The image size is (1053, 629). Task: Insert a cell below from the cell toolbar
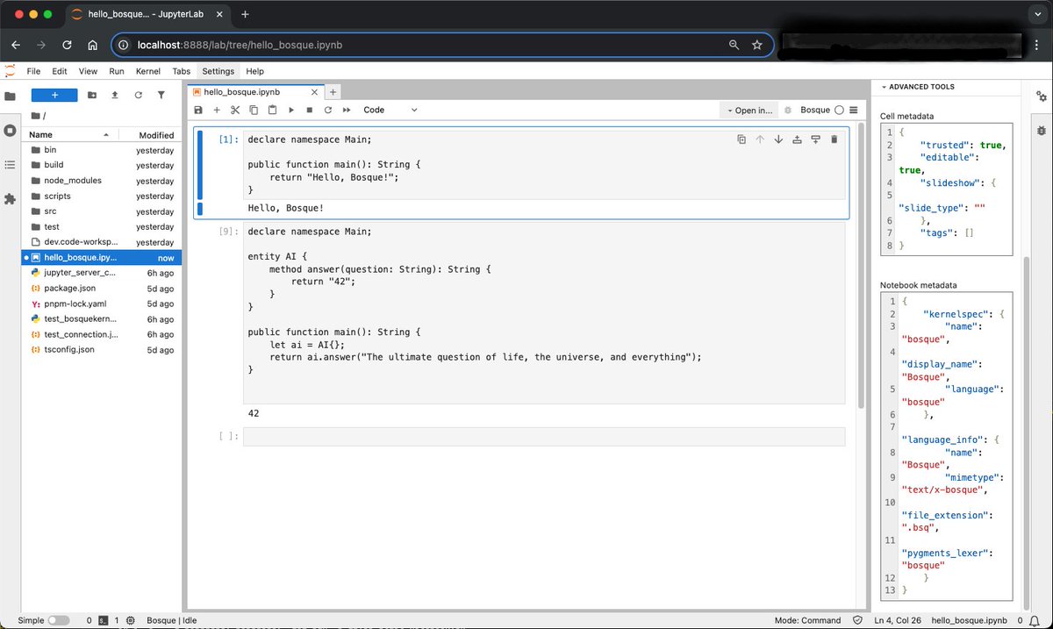coord(815,139)
